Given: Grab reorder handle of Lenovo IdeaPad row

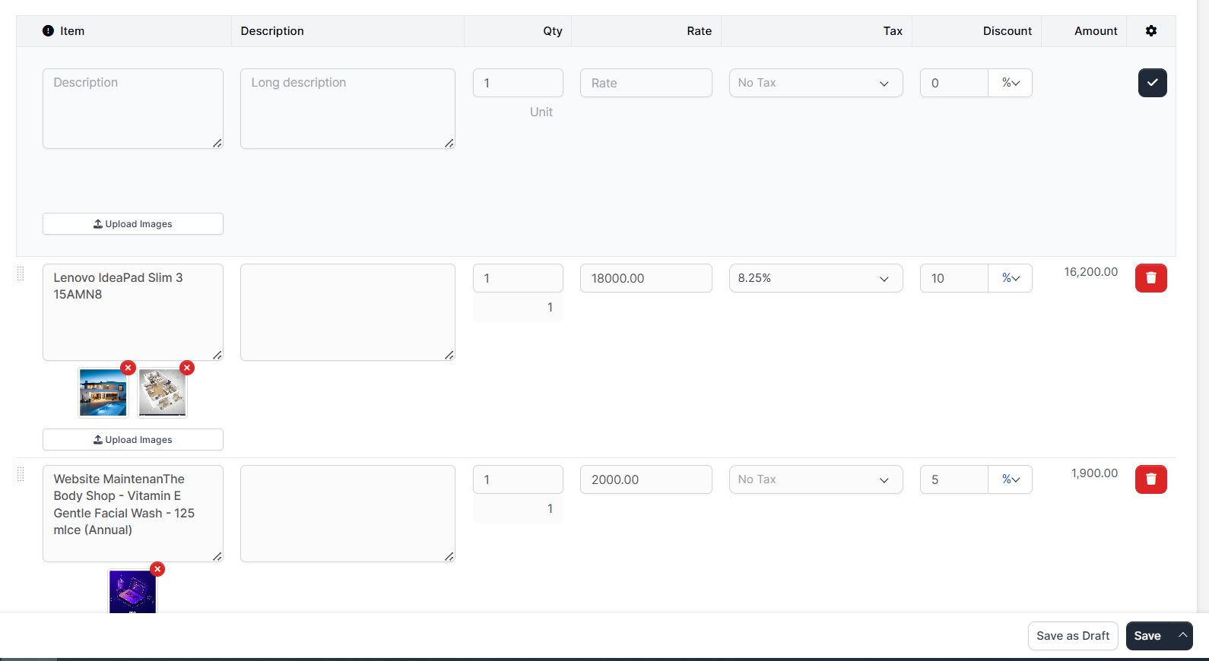Looking at the screenshot, I should point(21,274).
